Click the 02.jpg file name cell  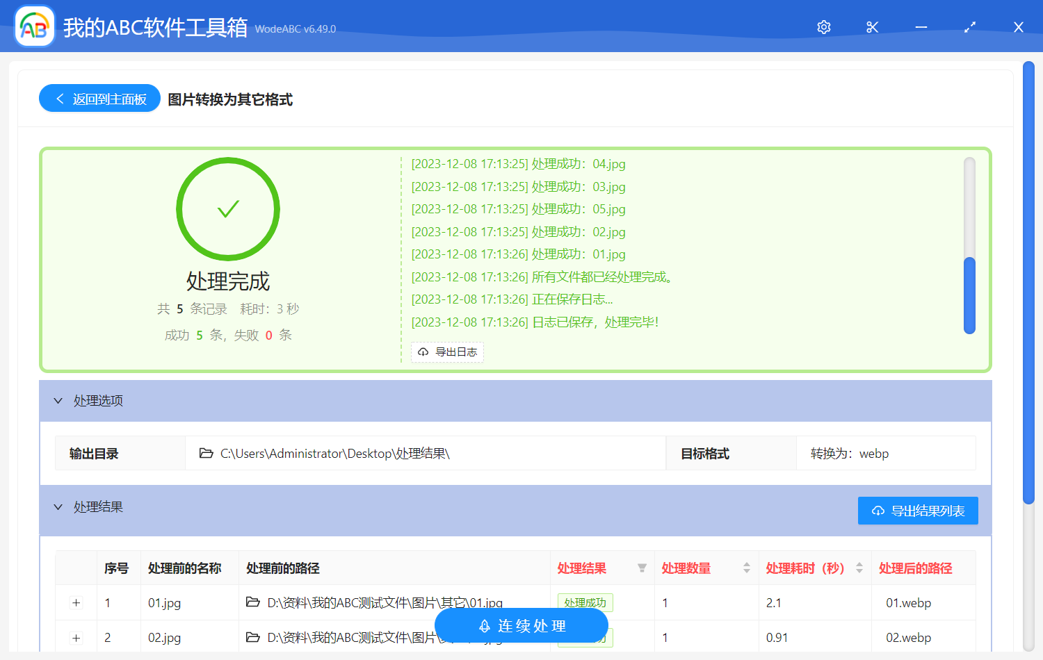[x=164, y=638]
